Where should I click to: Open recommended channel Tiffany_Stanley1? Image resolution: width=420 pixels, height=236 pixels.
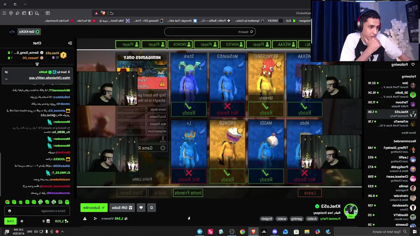(x=392, y=149)
